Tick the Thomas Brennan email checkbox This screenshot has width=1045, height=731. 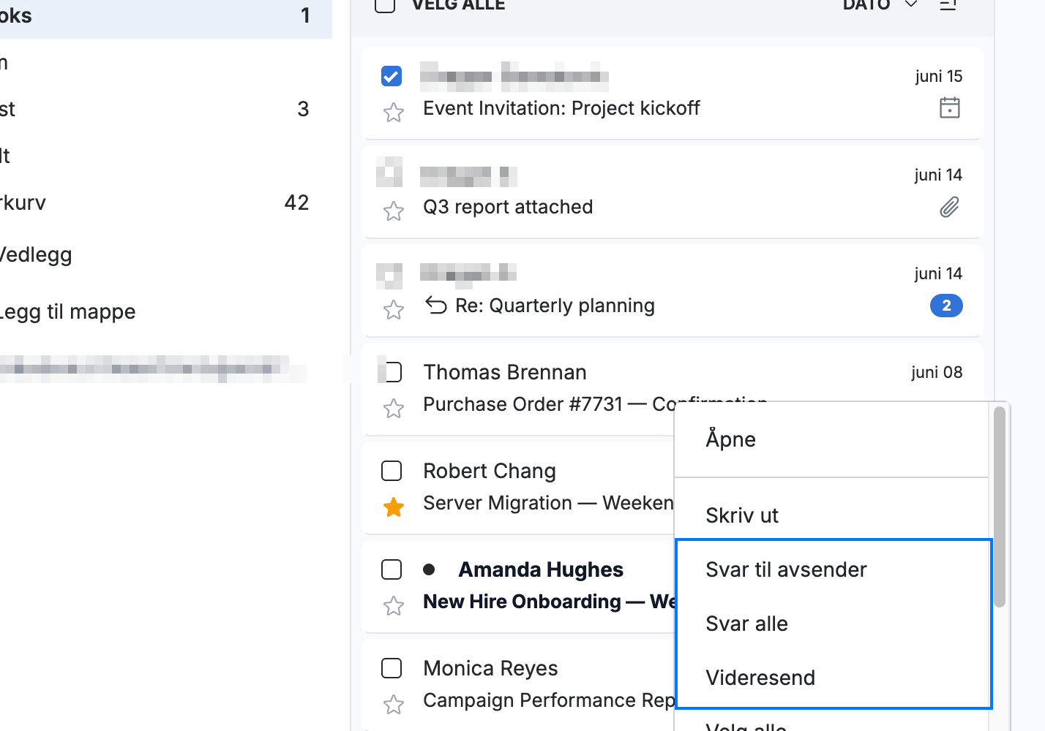click(x=392, y=372)
